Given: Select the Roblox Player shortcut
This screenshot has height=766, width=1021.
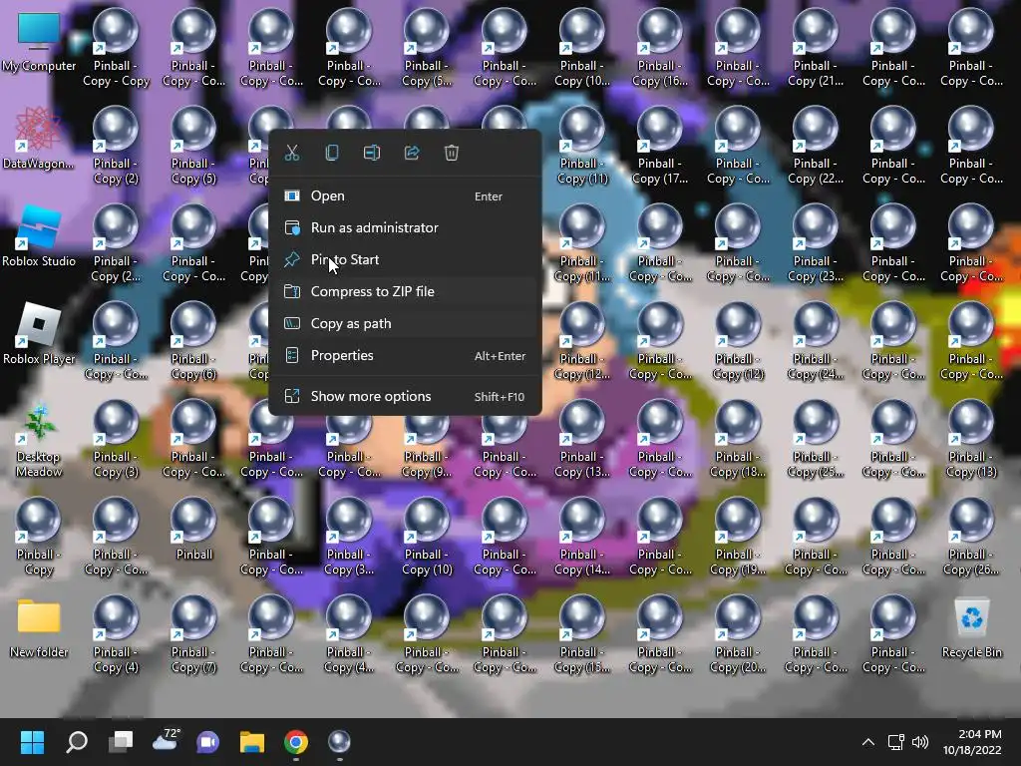Looking at the screenshot, I should click(39, 334).
